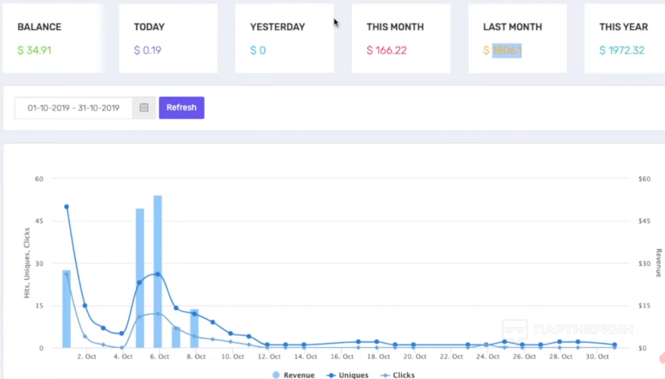Open the YESTERDAY stat card
Image resolution: width=665 pixels, height=379 pixels.
(284, 39)
